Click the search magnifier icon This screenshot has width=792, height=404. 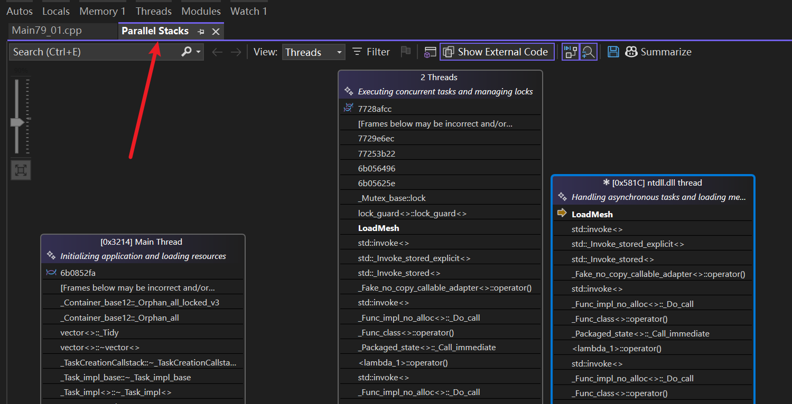click(x=187, y=52)
